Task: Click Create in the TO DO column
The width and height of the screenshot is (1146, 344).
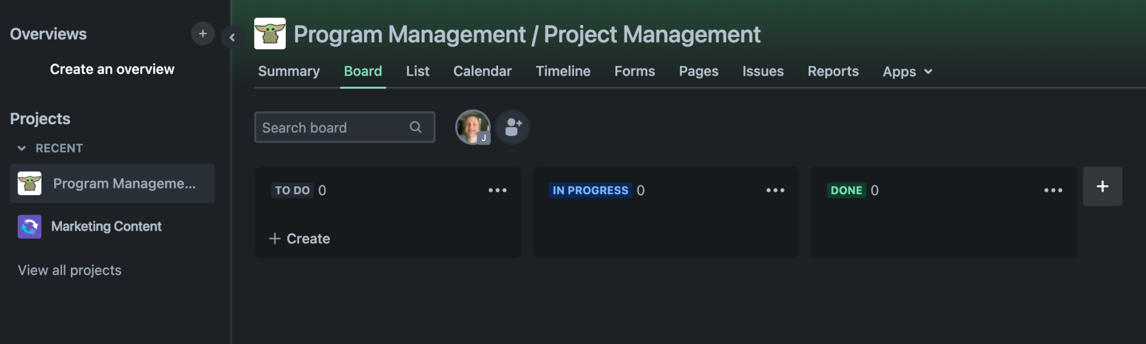Action: (x=300, y=239)
